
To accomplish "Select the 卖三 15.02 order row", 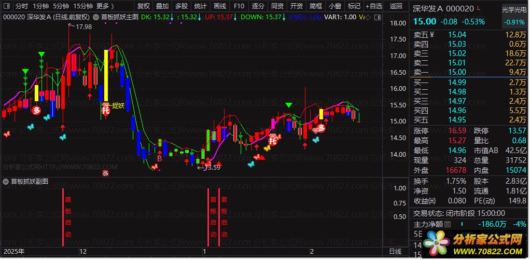I will [x=469, y=53].
